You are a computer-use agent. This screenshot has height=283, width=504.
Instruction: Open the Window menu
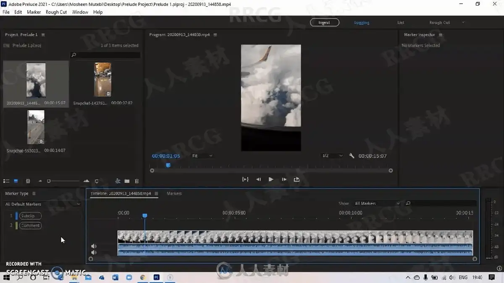click(x=80, y=12)
